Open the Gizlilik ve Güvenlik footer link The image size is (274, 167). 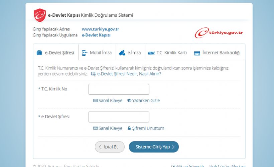[x=187, y=166]
